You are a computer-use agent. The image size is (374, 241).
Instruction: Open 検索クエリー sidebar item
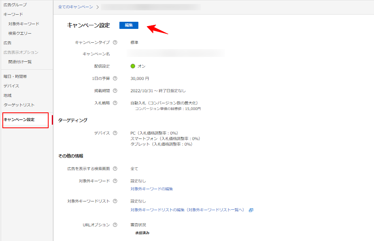20,33
